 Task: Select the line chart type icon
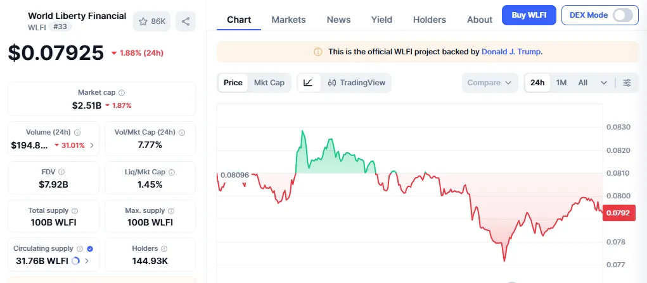click(308, 83)
